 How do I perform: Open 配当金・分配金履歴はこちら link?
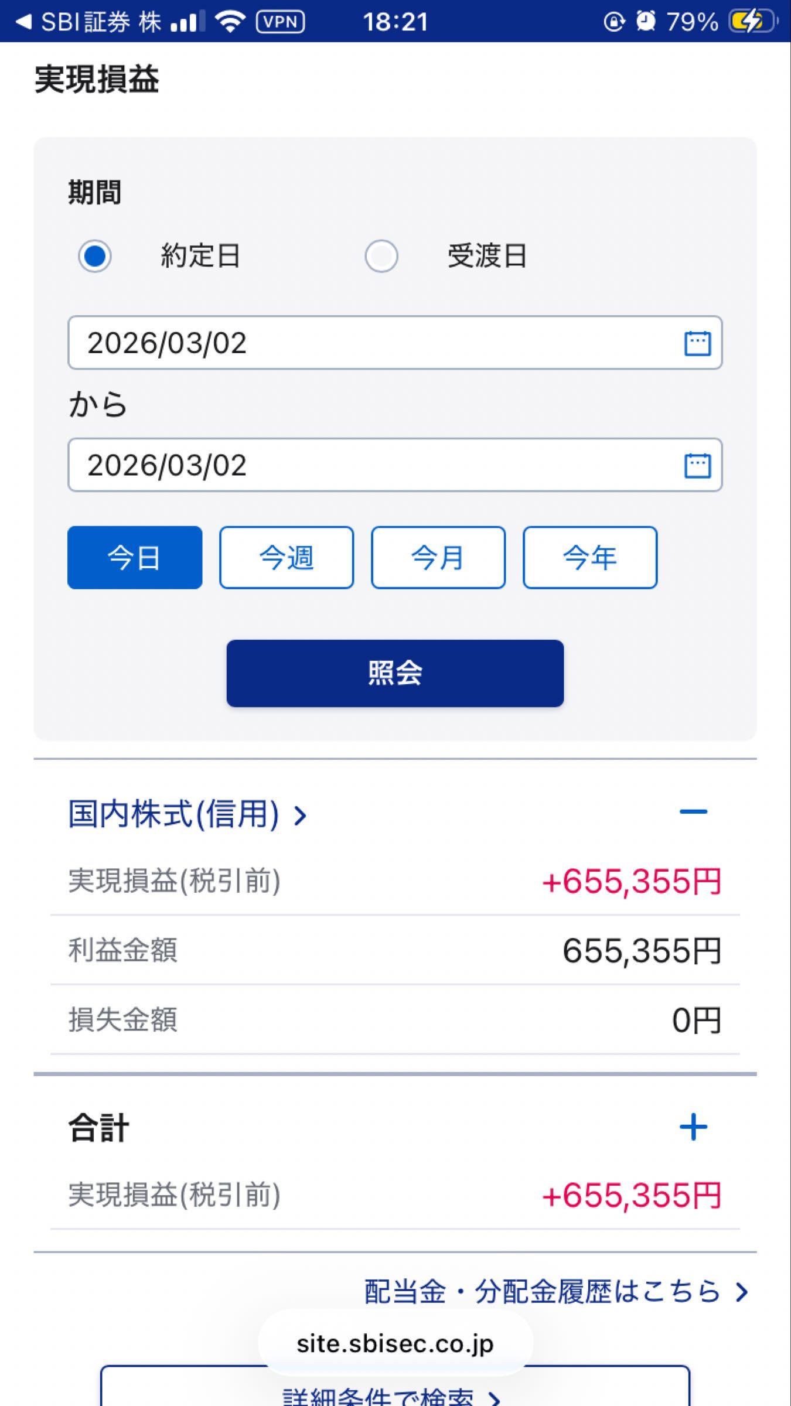click(x=555, y=1292)
